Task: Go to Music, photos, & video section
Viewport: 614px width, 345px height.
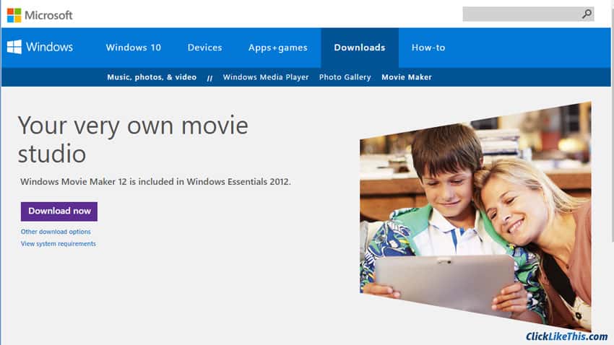Action: coord(152,77)
